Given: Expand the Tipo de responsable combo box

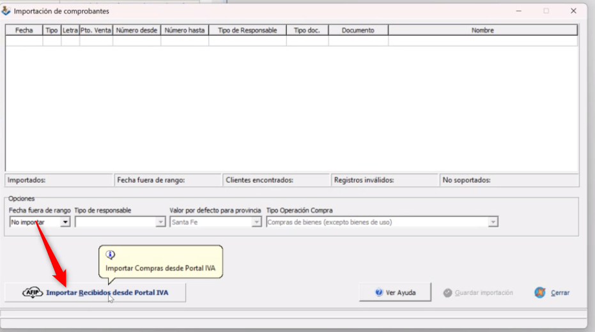Looking at the screenshot, I should [160, 222].
